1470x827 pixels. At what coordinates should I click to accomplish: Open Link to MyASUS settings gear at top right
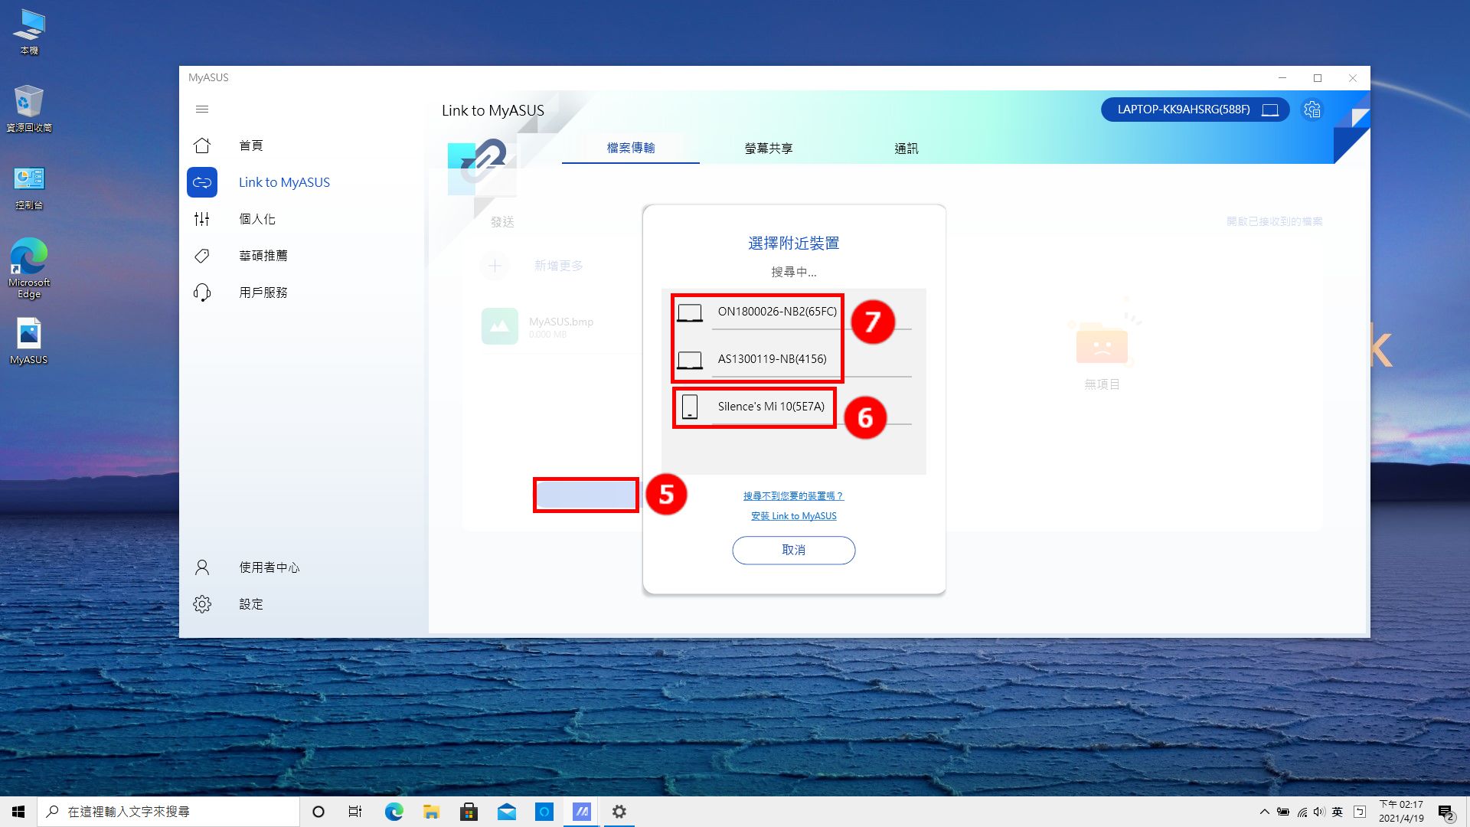pos(1312,110)
